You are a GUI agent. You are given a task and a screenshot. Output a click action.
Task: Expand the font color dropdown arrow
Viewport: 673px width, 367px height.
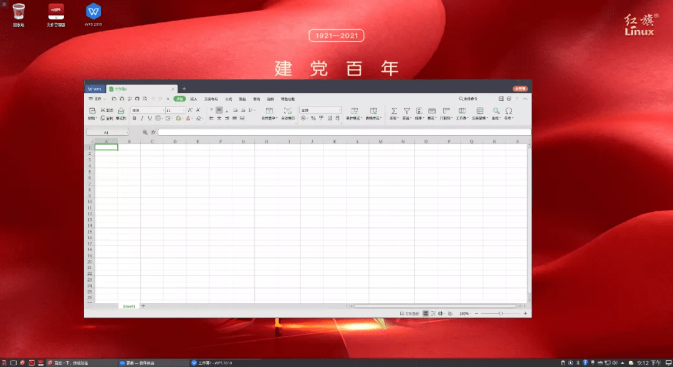[x=193, y=118]
